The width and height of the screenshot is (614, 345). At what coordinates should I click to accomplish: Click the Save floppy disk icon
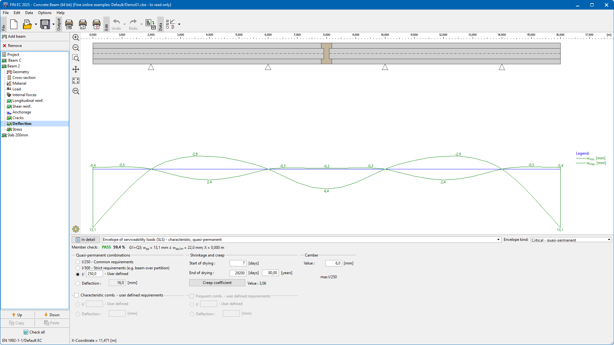(x=45, y=24)
